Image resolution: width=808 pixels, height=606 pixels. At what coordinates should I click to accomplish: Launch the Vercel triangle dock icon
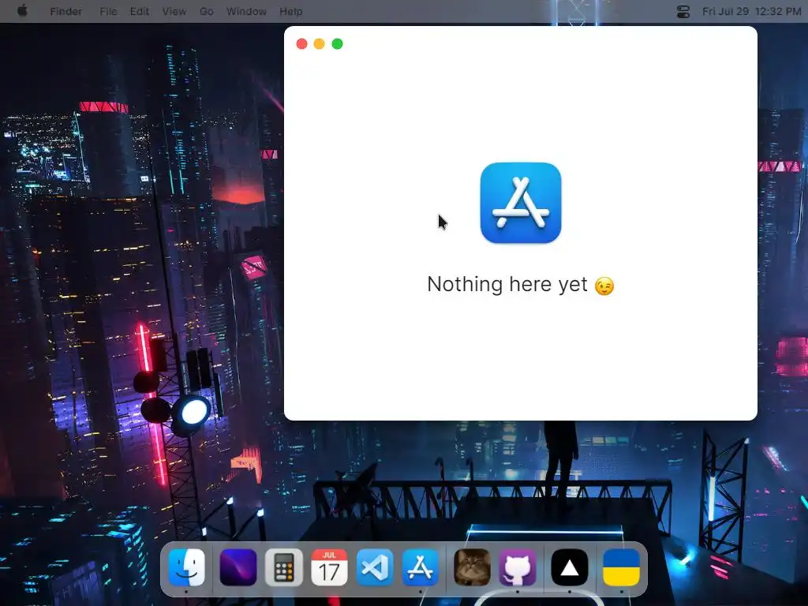tap(570, 567)
